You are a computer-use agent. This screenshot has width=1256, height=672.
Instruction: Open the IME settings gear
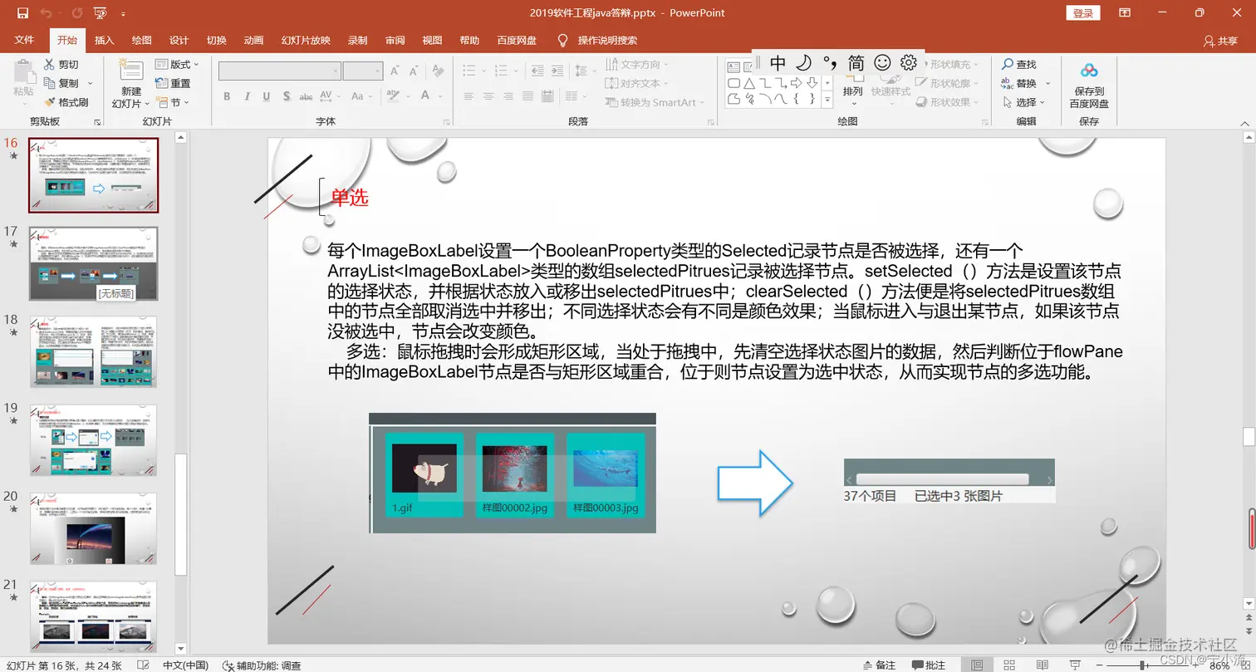(x=909, y=62)
